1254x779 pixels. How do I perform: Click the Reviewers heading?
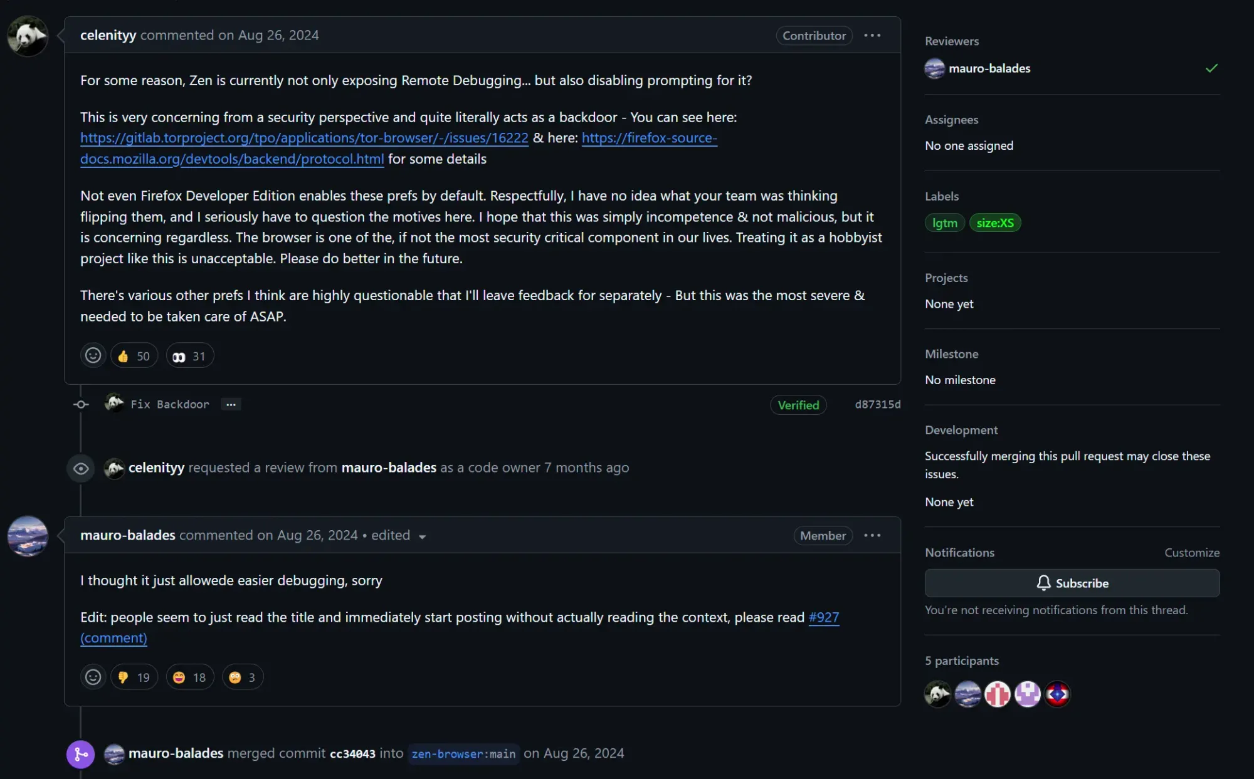click(952, 41)
